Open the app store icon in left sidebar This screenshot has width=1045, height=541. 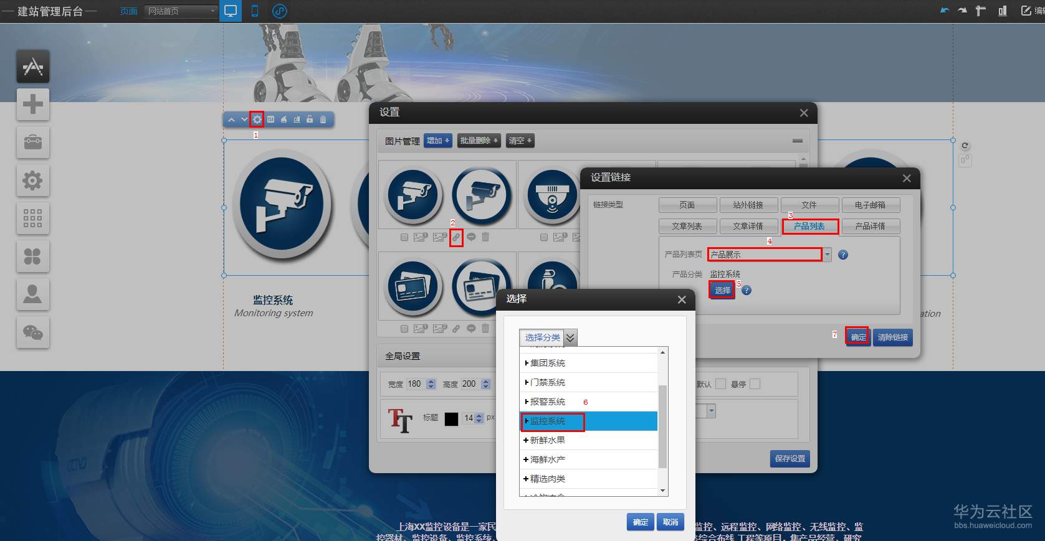pos(33,66)
